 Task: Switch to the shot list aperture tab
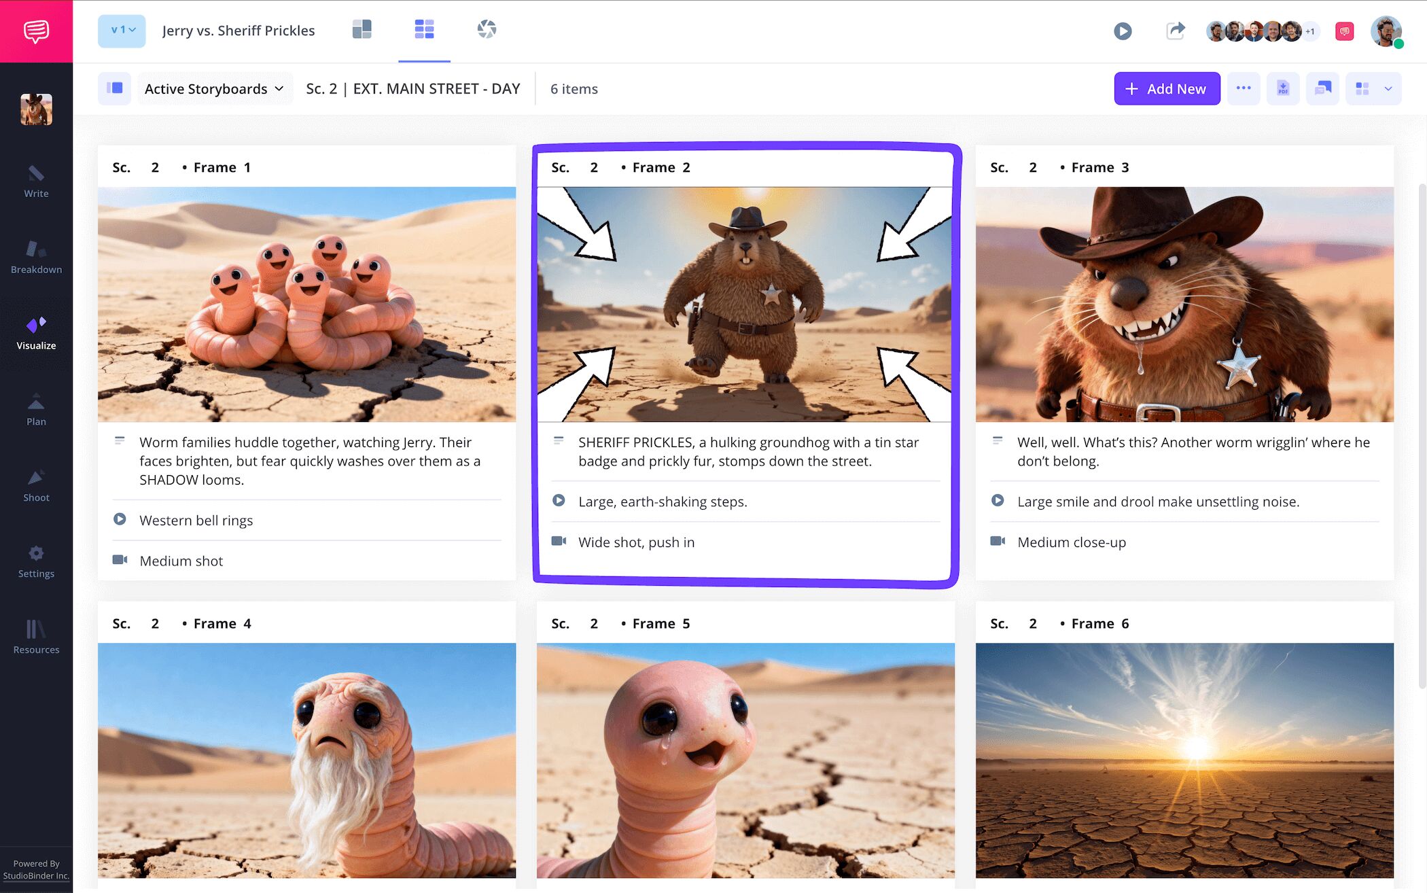coord(488,30)
